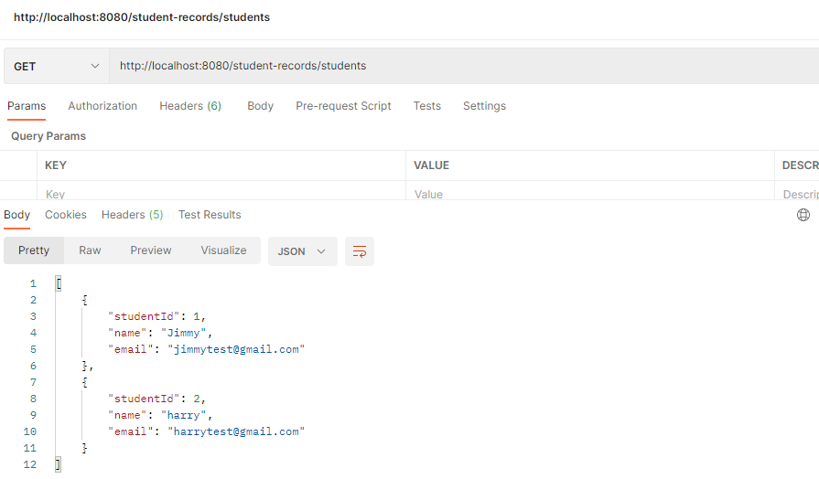Click the VALUE column header
The image size is (819, 479).
click(431, 165)
